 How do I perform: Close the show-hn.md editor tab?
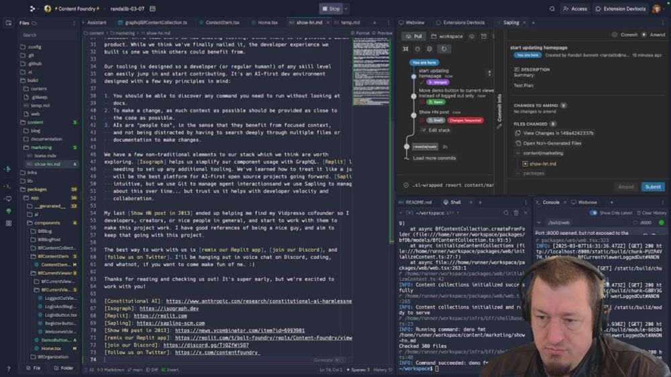(328, 23)
